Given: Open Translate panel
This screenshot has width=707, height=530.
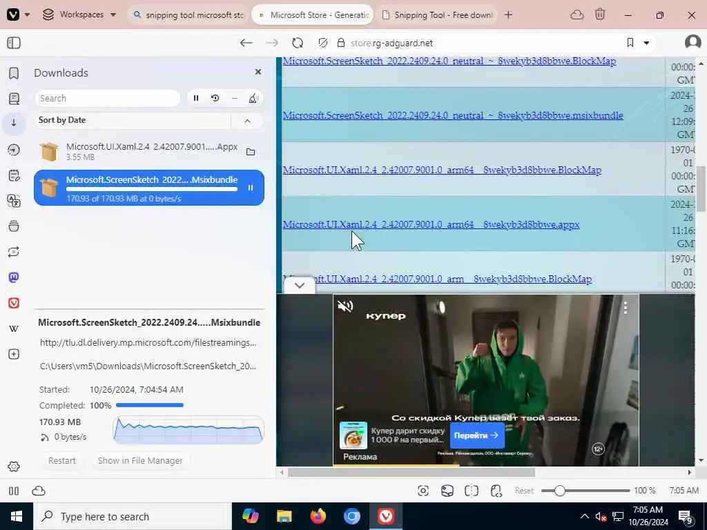Looking at the screenshot, I should pyautogui.click(x=14, y=201).
